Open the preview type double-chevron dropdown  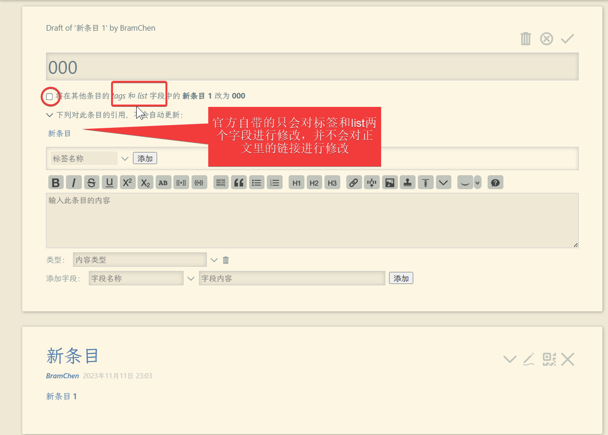(x=477, y=183)
